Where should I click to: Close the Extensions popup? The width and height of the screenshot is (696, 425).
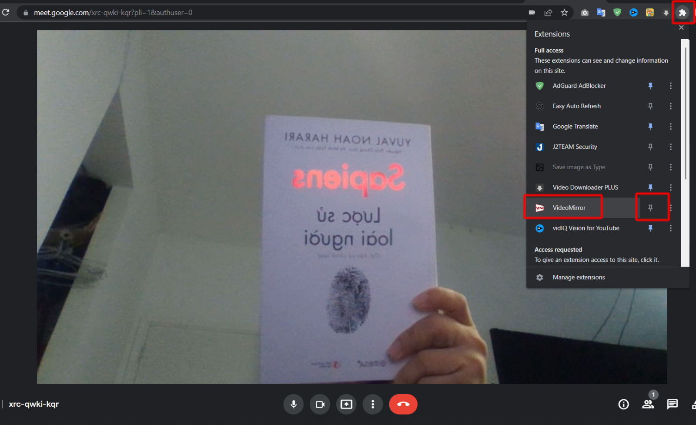[x=681, y=27]
